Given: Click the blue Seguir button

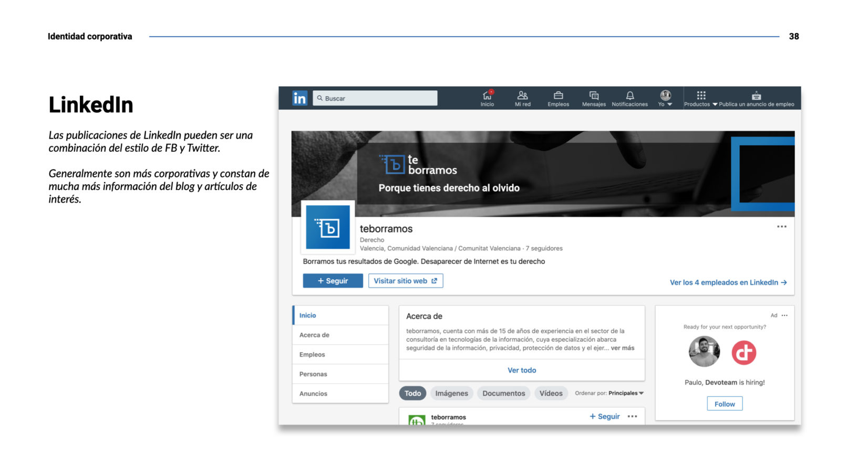Looking at the screenshot, I should click(333, 281).
